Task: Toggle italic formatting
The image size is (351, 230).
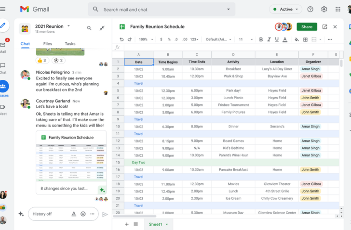Action: pos(269,39)
